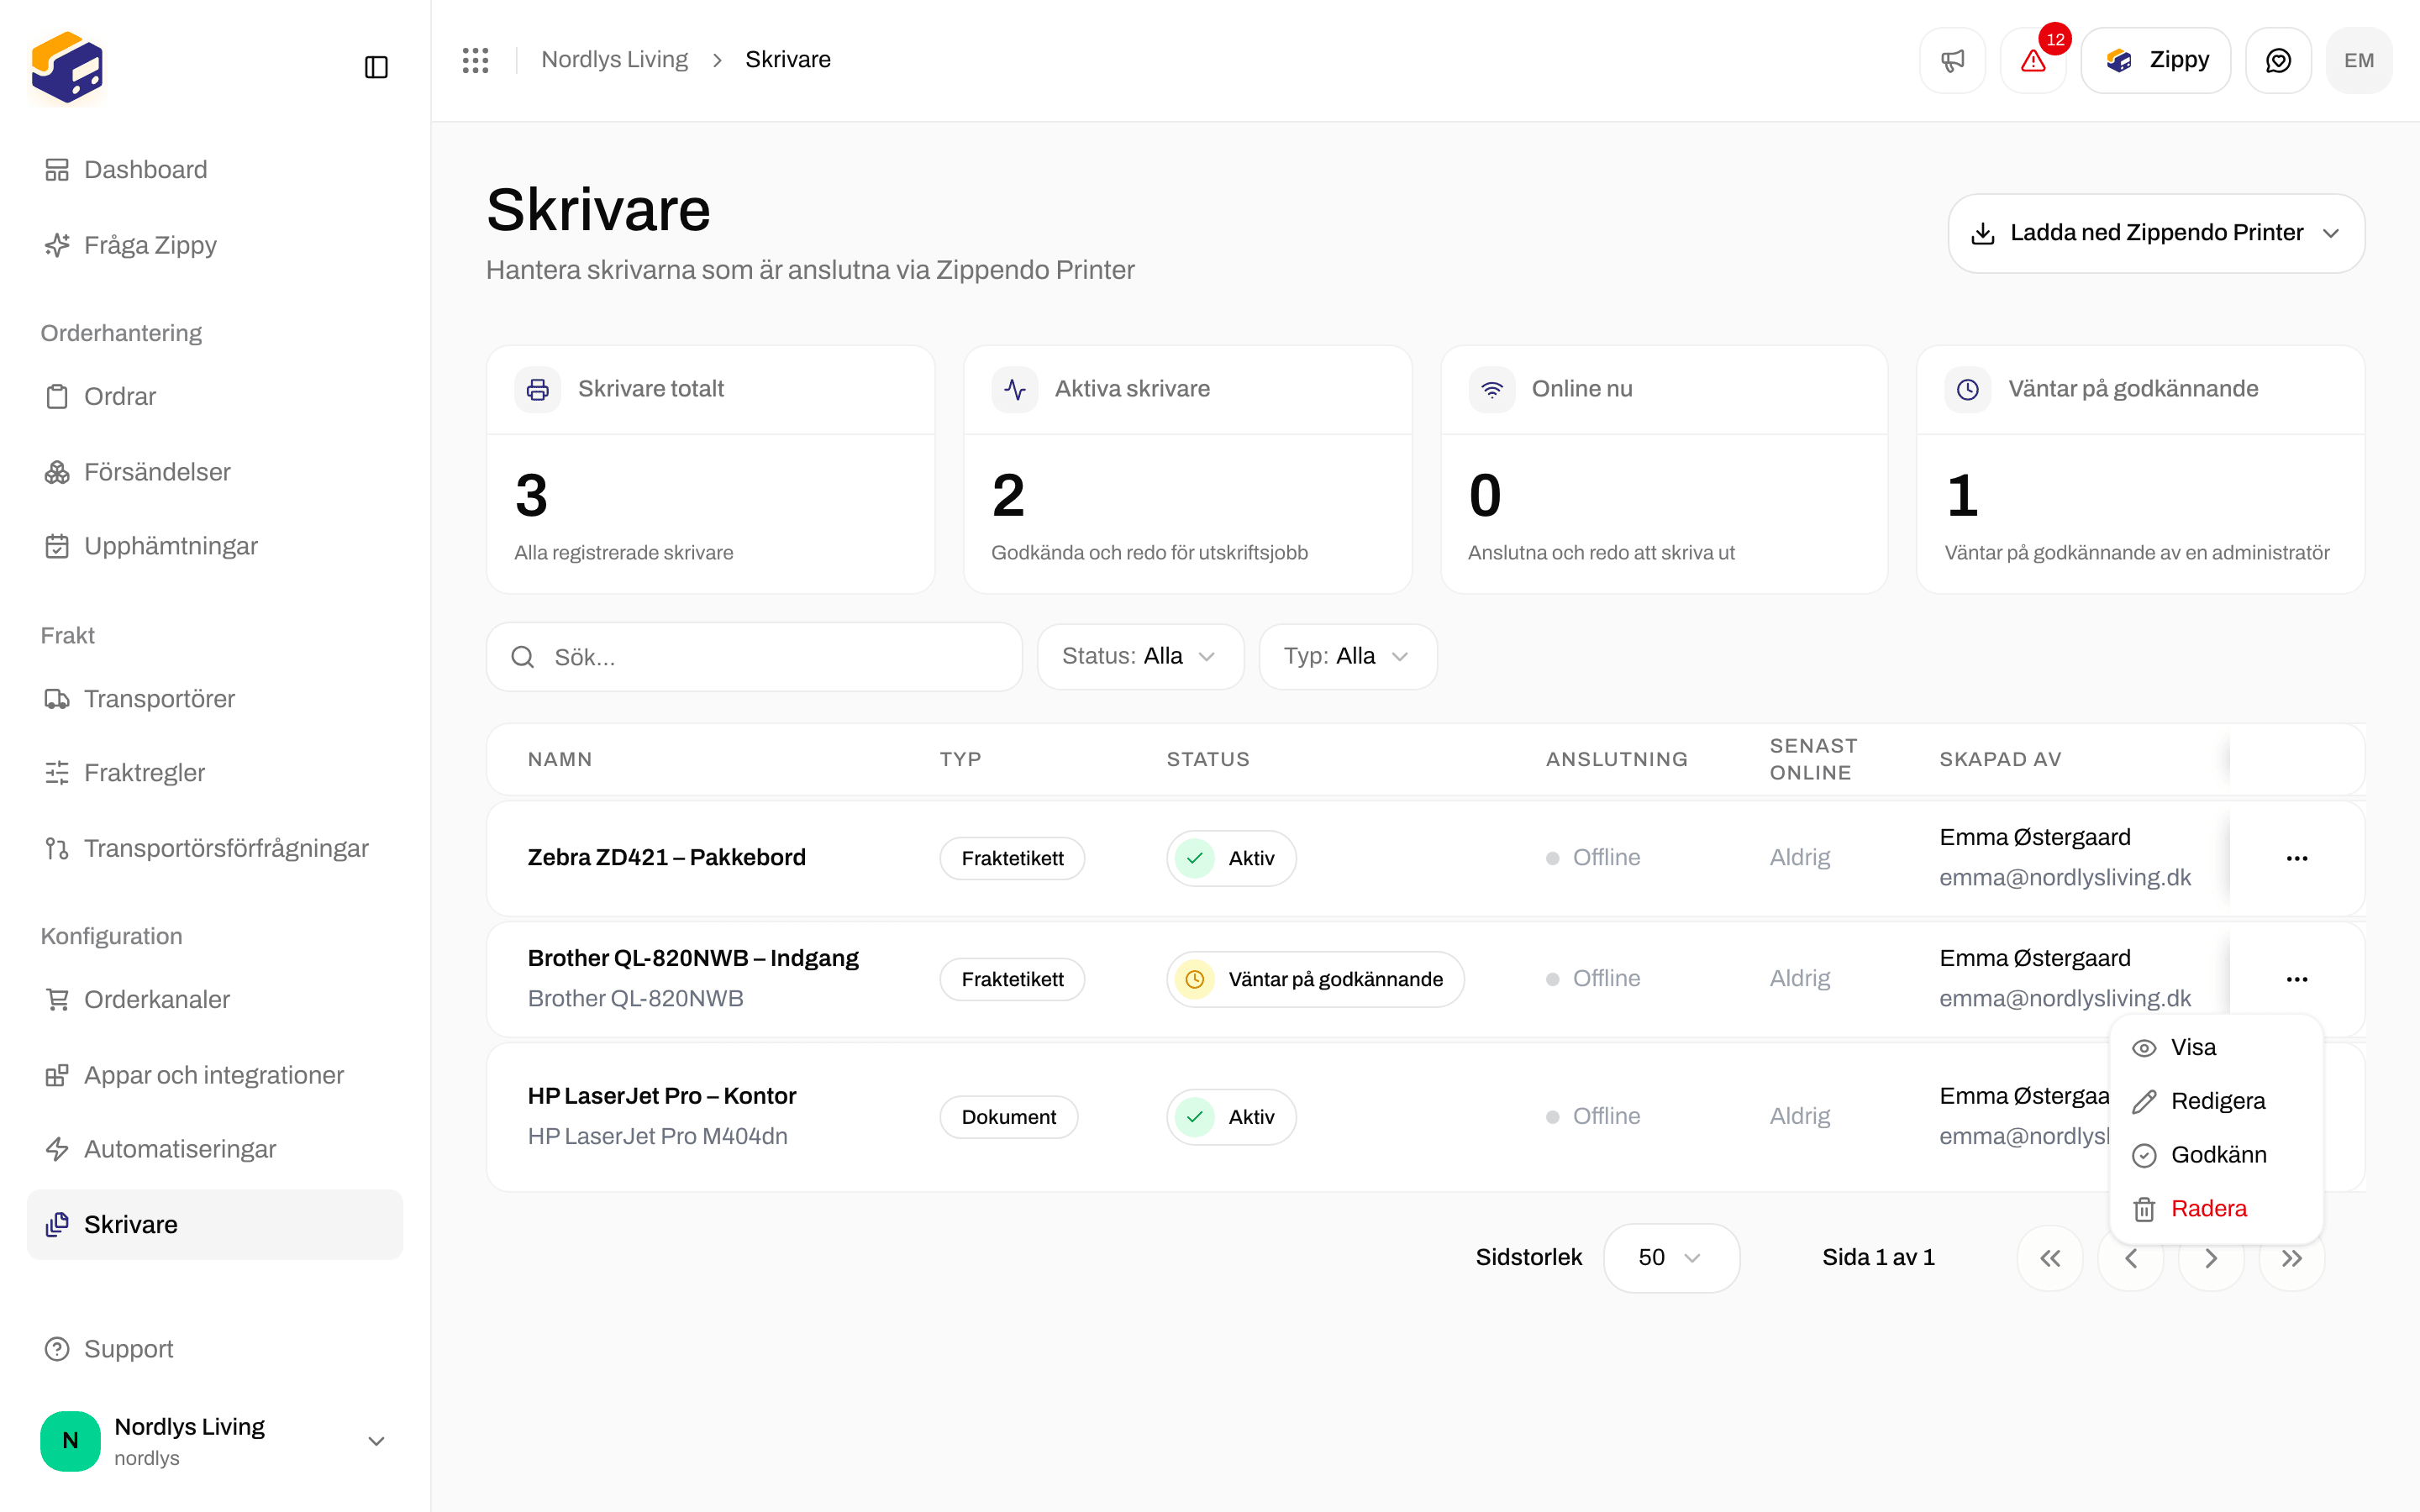Select Redigera in the row menu
The image size is (2420, 1512).
click(2215, 1101)
